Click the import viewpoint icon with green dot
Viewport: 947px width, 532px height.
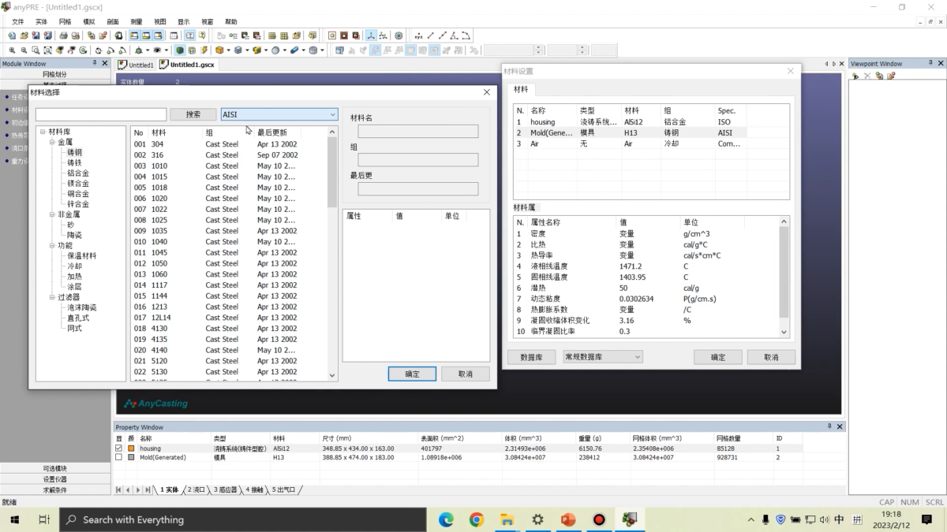(878, 76)
